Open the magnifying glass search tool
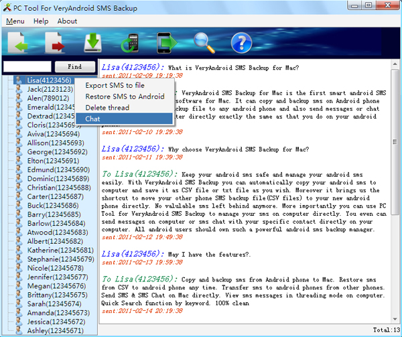Viewport: 402px width, 337px height. tap(204, 43)
